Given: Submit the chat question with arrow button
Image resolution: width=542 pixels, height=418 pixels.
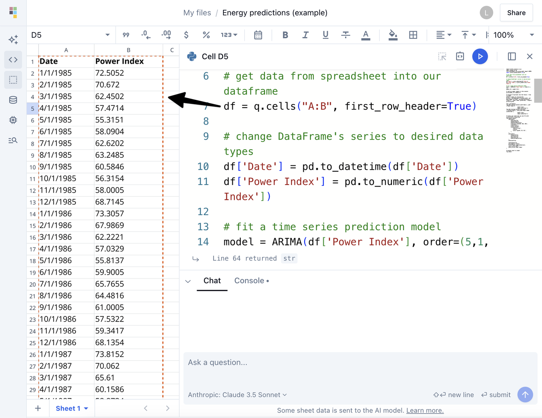Looking at the screenshot, I should tap(525, 395).
